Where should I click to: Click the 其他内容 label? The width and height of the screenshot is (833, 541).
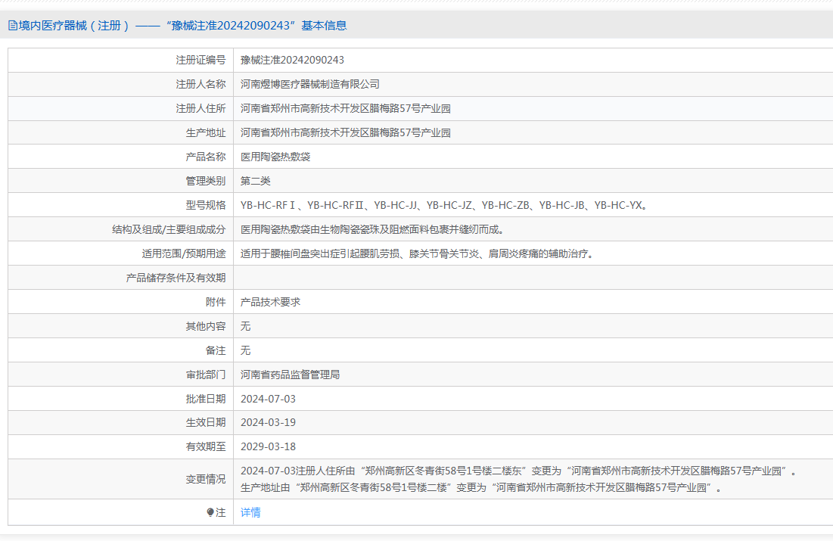click(x=206, y=326)
